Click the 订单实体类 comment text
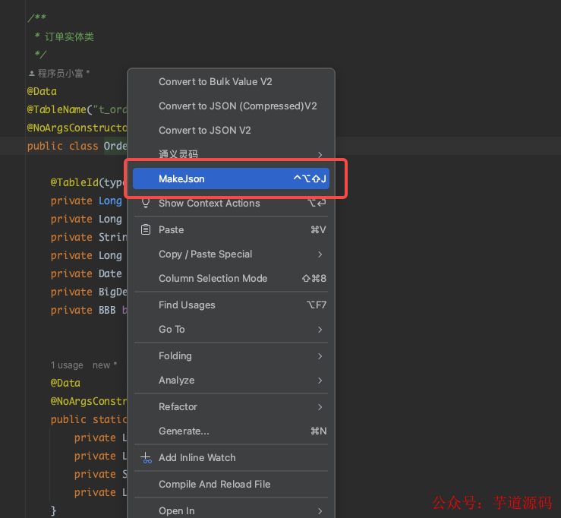The width and height of the screenshot is (561, 518). pyautogui.click(x=69, y=36)
